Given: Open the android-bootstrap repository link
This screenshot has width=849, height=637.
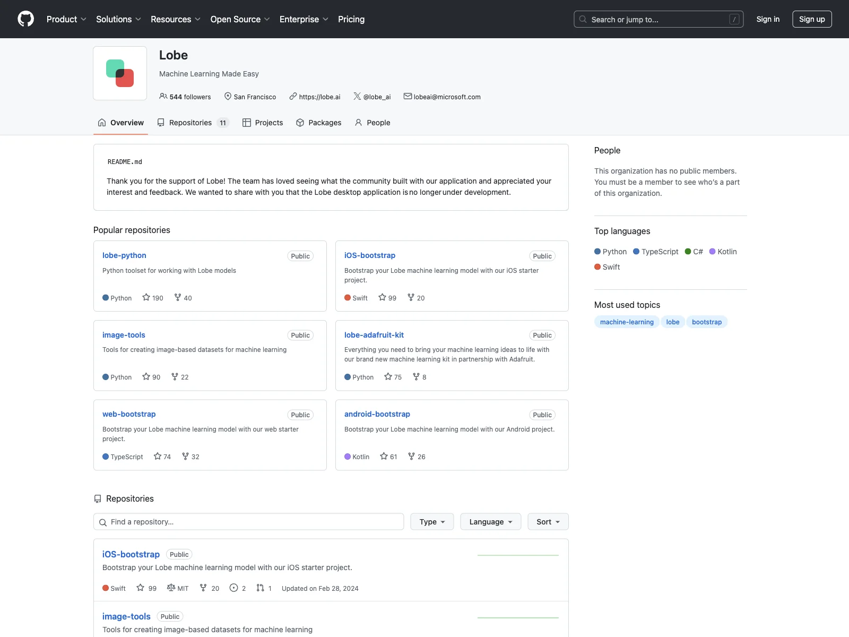Looking at the screenshot, I should click(x=377, y=414).
